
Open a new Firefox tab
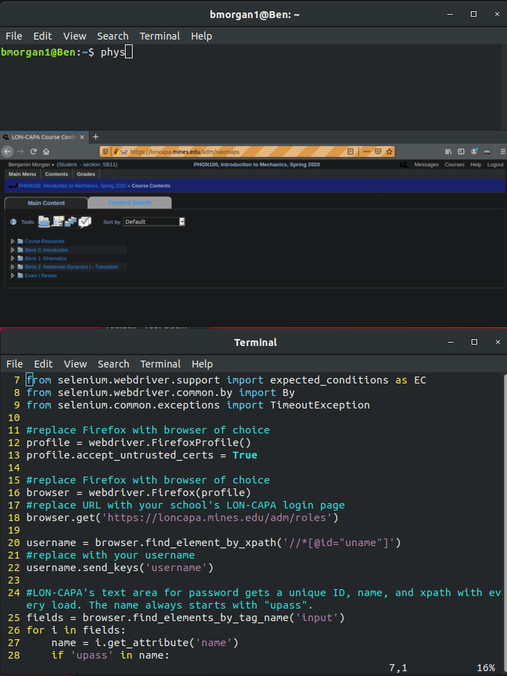(x=96, y=137)
